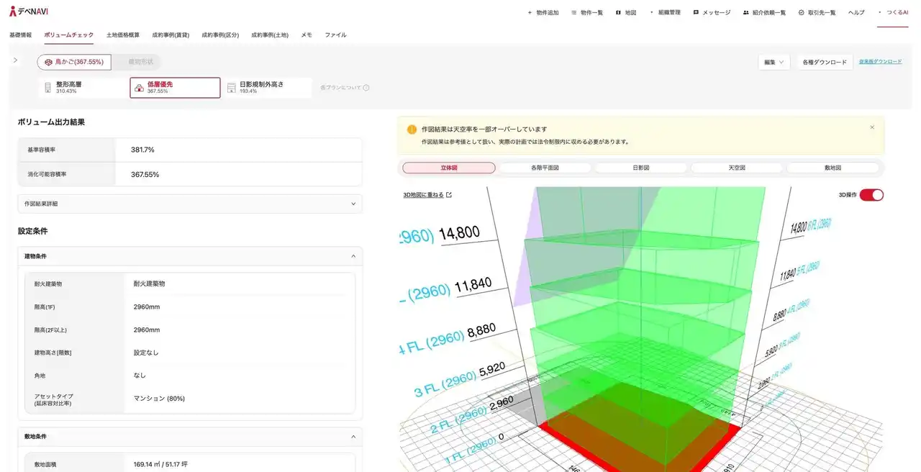Image resolution: width=921 pixels, height=472 pixels.
Task: Switch to 建物形状 mode toggle
Action: coord(140,62)
